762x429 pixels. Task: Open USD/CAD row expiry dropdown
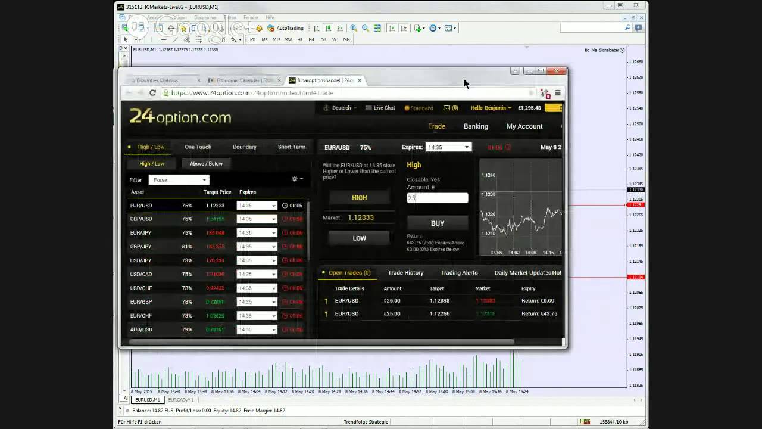tap(257, 275)
